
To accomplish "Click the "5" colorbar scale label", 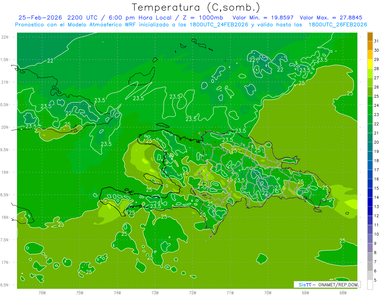I will [375, 280].
